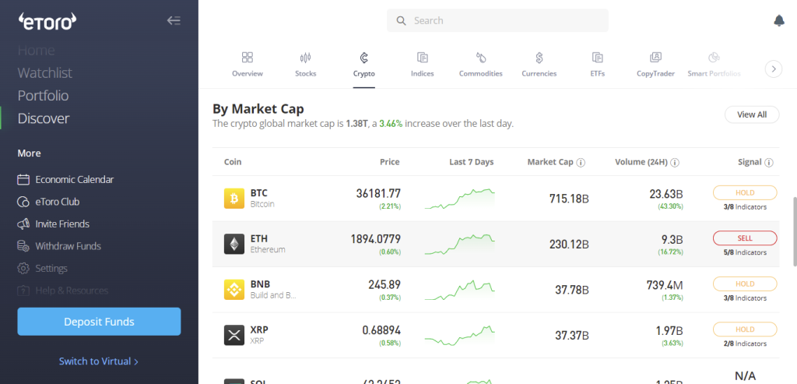Click the Stocks candlestick icon
Screen dimensions: 797x384
coord(305,57)
